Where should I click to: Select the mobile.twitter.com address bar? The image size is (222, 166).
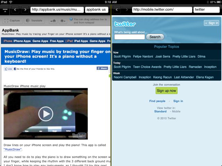click(x=162, y=10)
